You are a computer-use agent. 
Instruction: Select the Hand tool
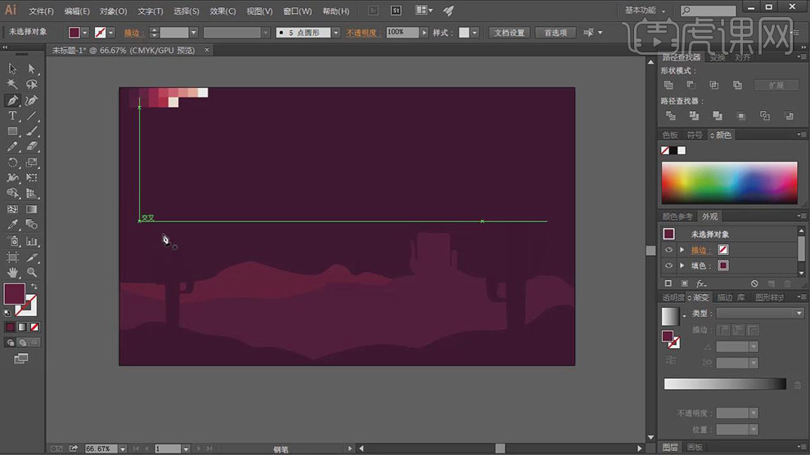coord(12,271)
